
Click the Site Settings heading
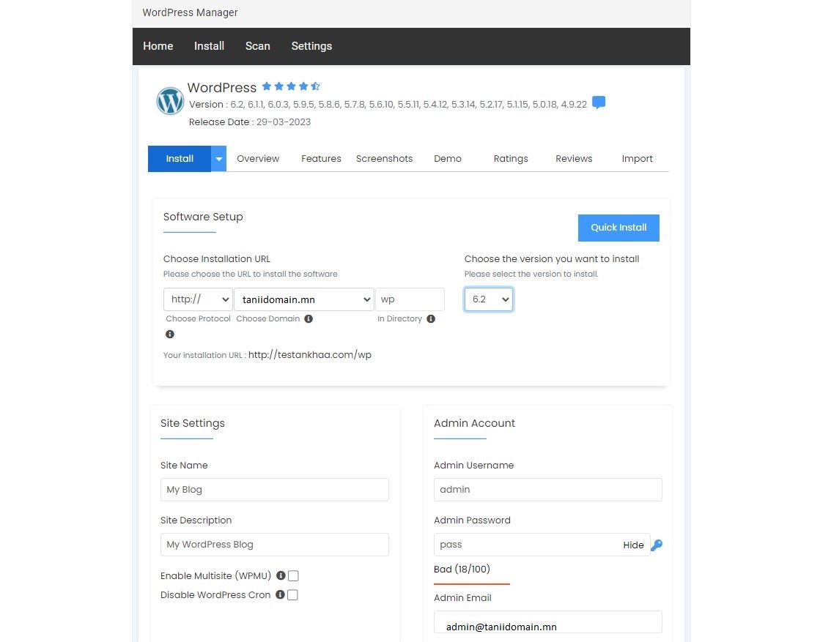tap(193, 423)
